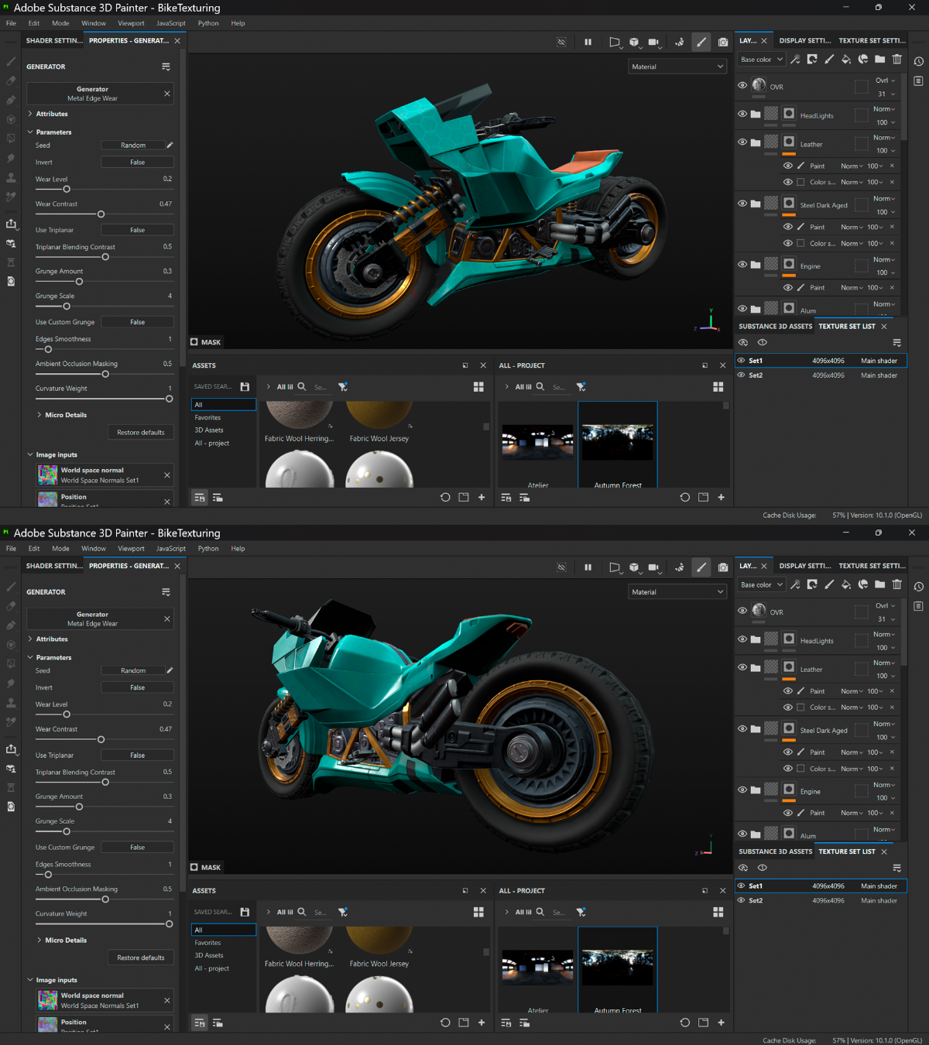The height and width of the screenshot is (1045, 929).
Task: Switch to Substance 3D Assets tab, bottom window
Action: click(775, 851)
